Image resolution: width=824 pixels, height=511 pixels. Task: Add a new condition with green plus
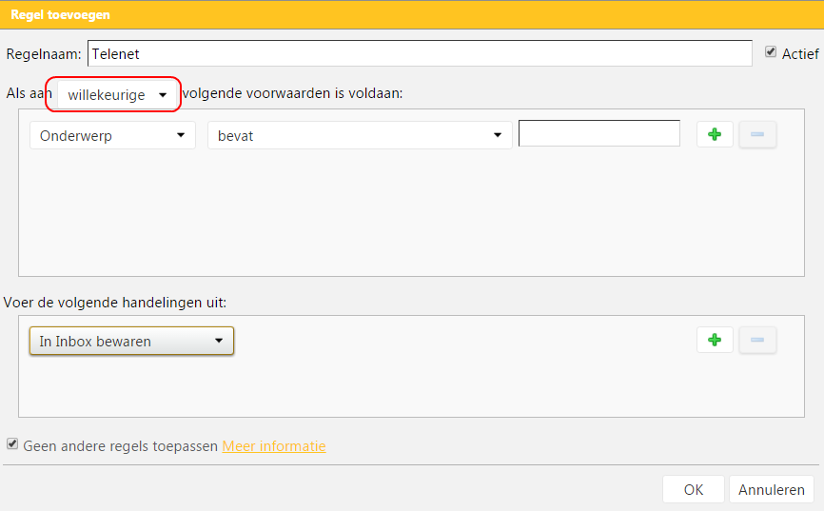click(715, 134)
